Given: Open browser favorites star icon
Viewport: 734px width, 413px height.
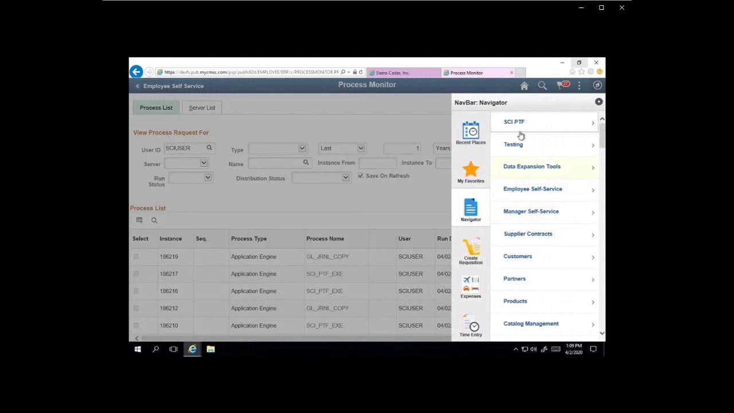Looking at the screenshot, I should click(581, 72).
